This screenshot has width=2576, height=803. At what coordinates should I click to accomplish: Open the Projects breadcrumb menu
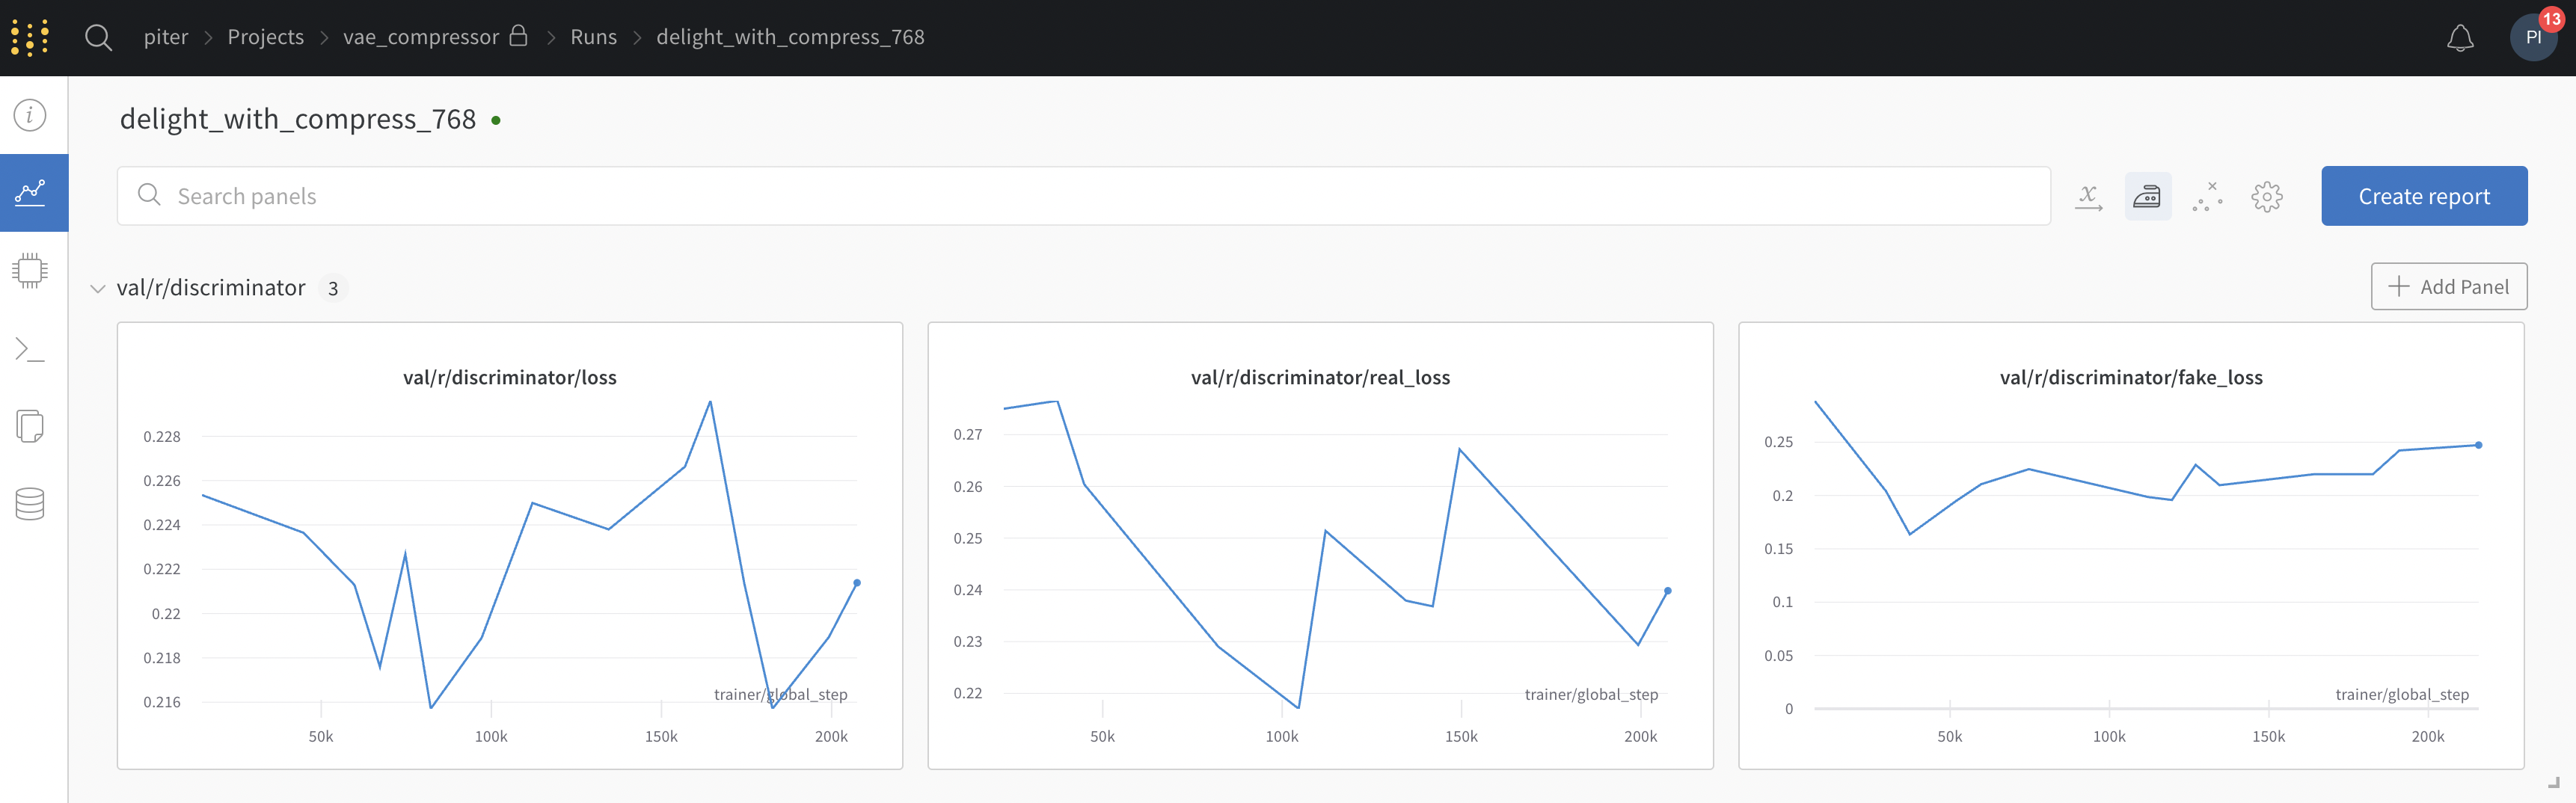click(265, 37)
